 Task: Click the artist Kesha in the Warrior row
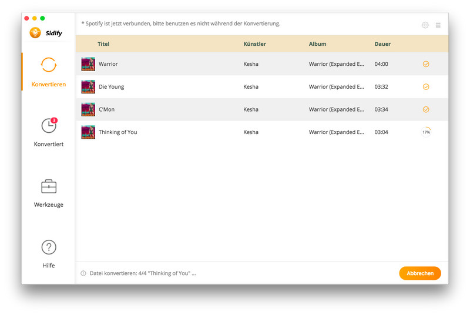coord(251,64)
